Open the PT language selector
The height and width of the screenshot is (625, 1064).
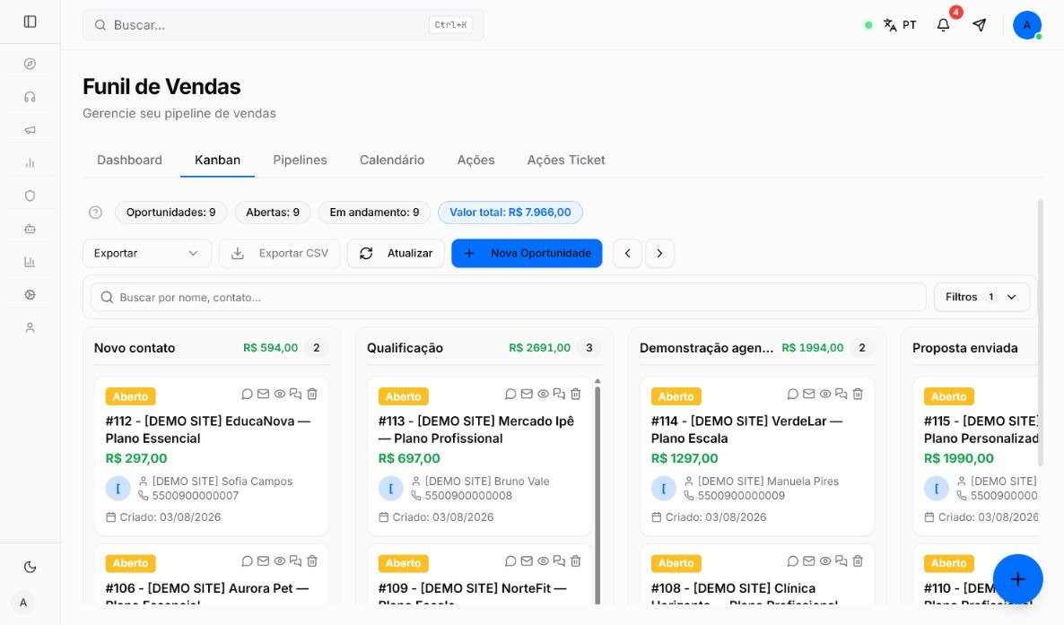(x=900, y=25)
